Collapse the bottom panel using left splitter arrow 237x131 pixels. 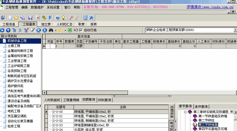pos(114,96)
